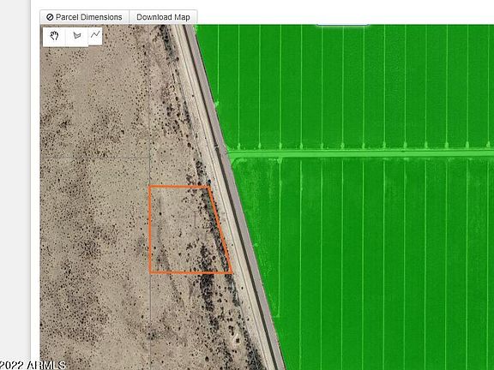
Task: Select the polygon area drawing tool
Action: (x=77, y=36)
